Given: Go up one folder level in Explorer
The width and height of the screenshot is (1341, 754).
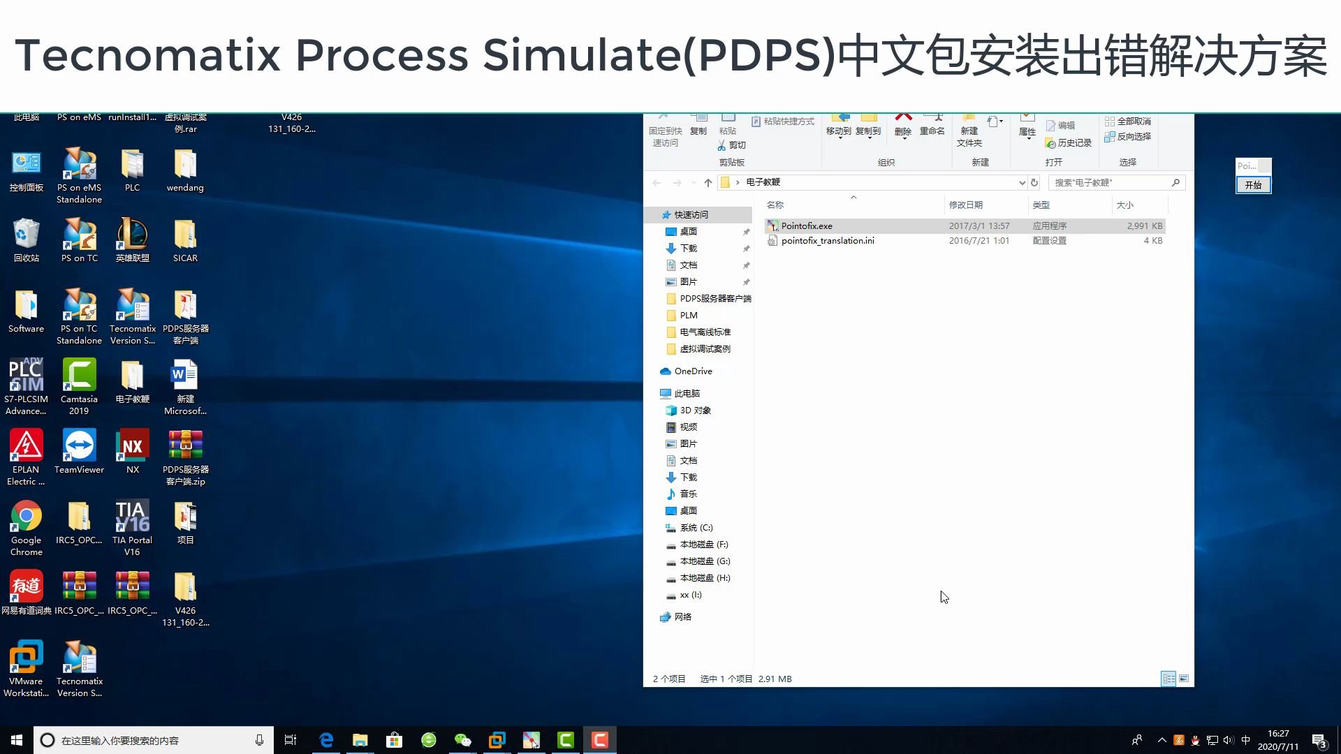Looking at the screenshot, I should point(708,183).
